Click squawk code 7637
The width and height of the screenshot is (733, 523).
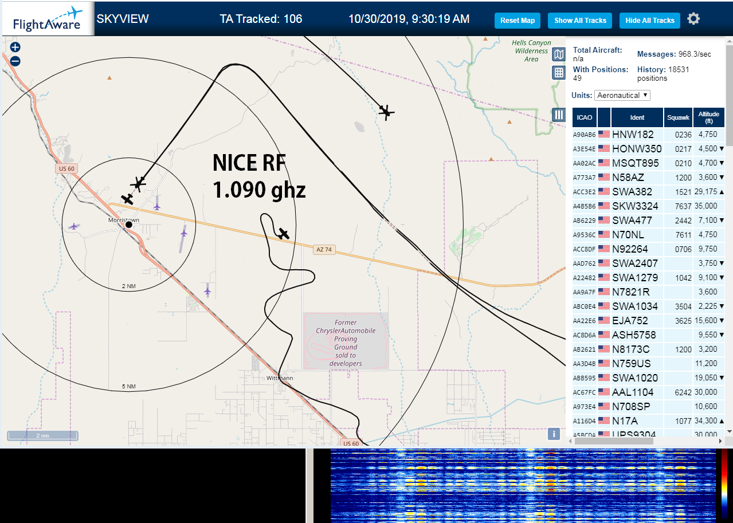[683, 206]
